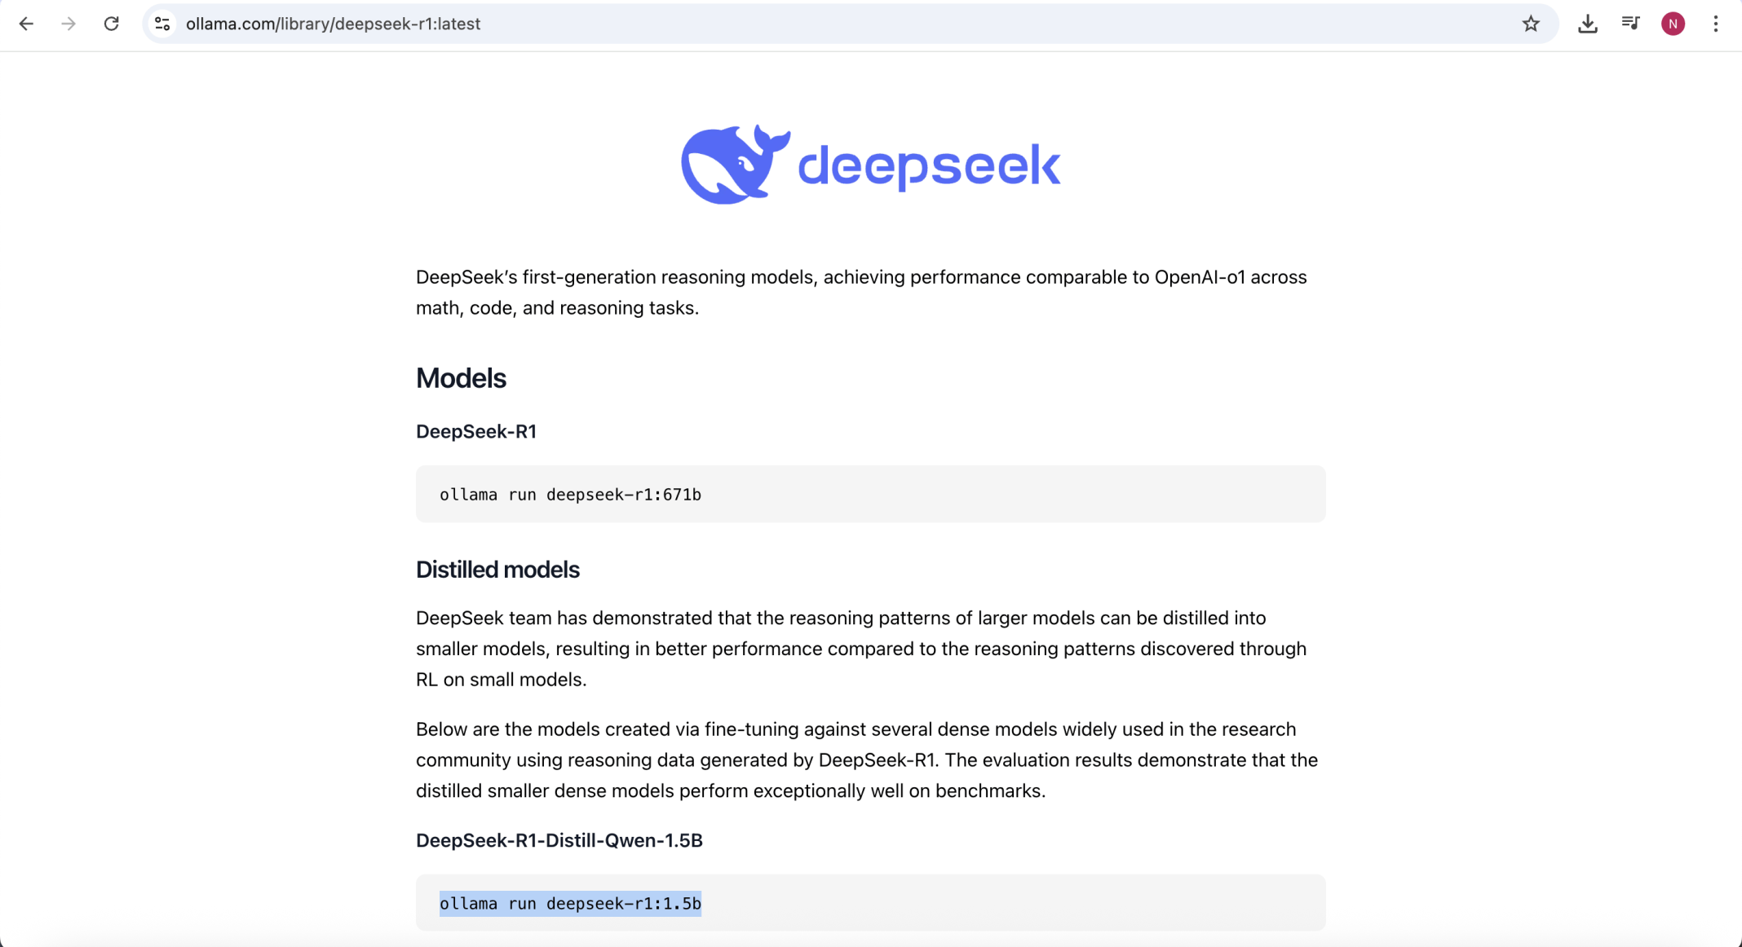Click the browser back arrow
1742x947 pixels.
26,24
